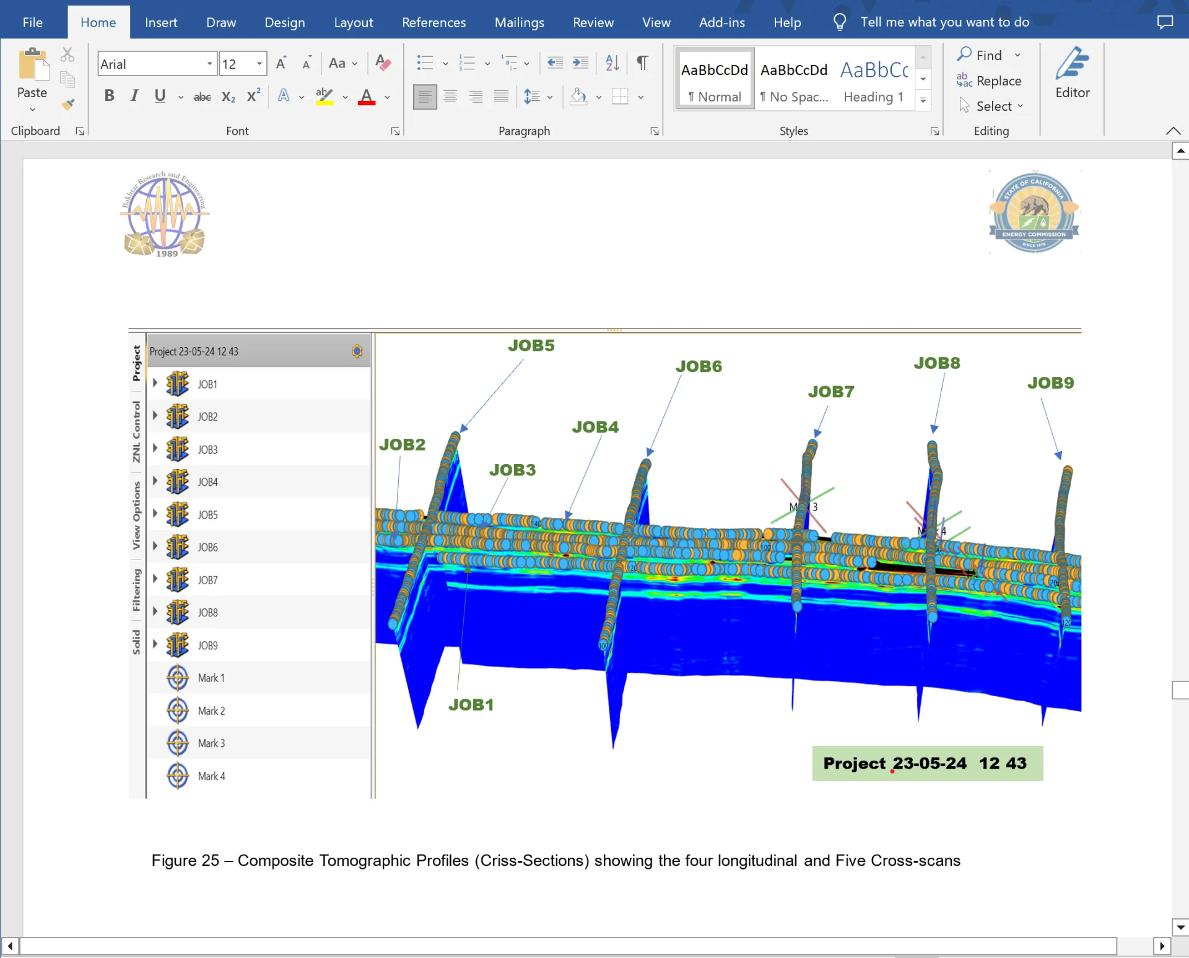Screen dimensions: 1189x958
Task: Open the Font dialog launcher
Action: (395, 131)
